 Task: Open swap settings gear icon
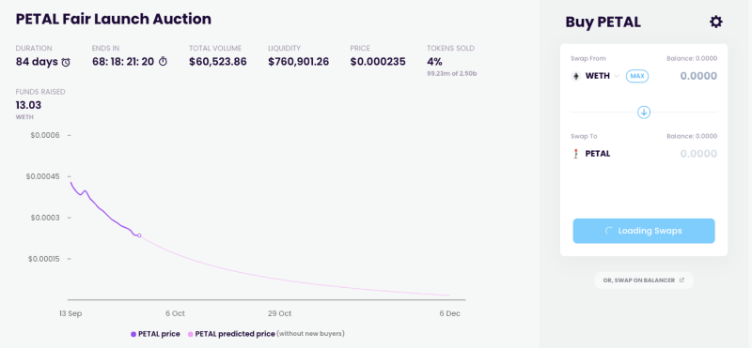tap(715, 22)
